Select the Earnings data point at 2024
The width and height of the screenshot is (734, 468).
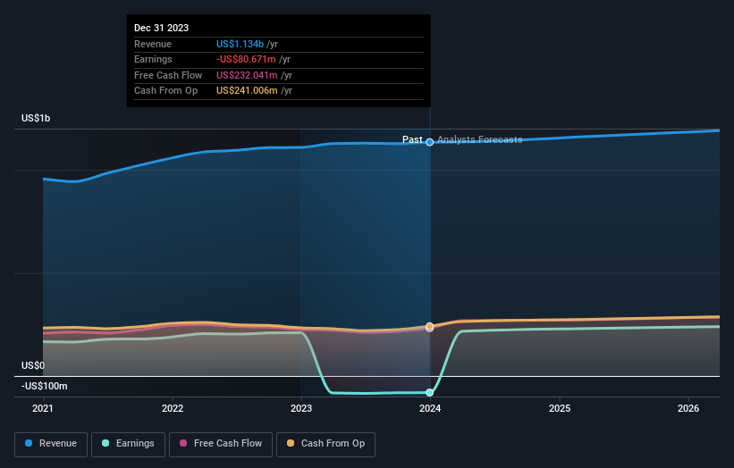(430, 393)
